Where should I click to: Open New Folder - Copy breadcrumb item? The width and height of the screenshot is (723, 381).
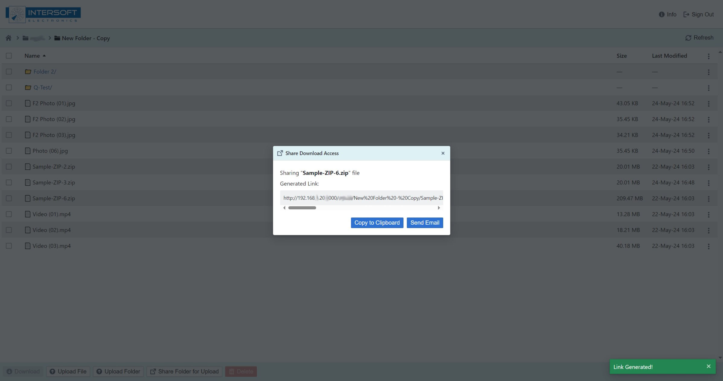pyautogui.click(x=85, y=38)
